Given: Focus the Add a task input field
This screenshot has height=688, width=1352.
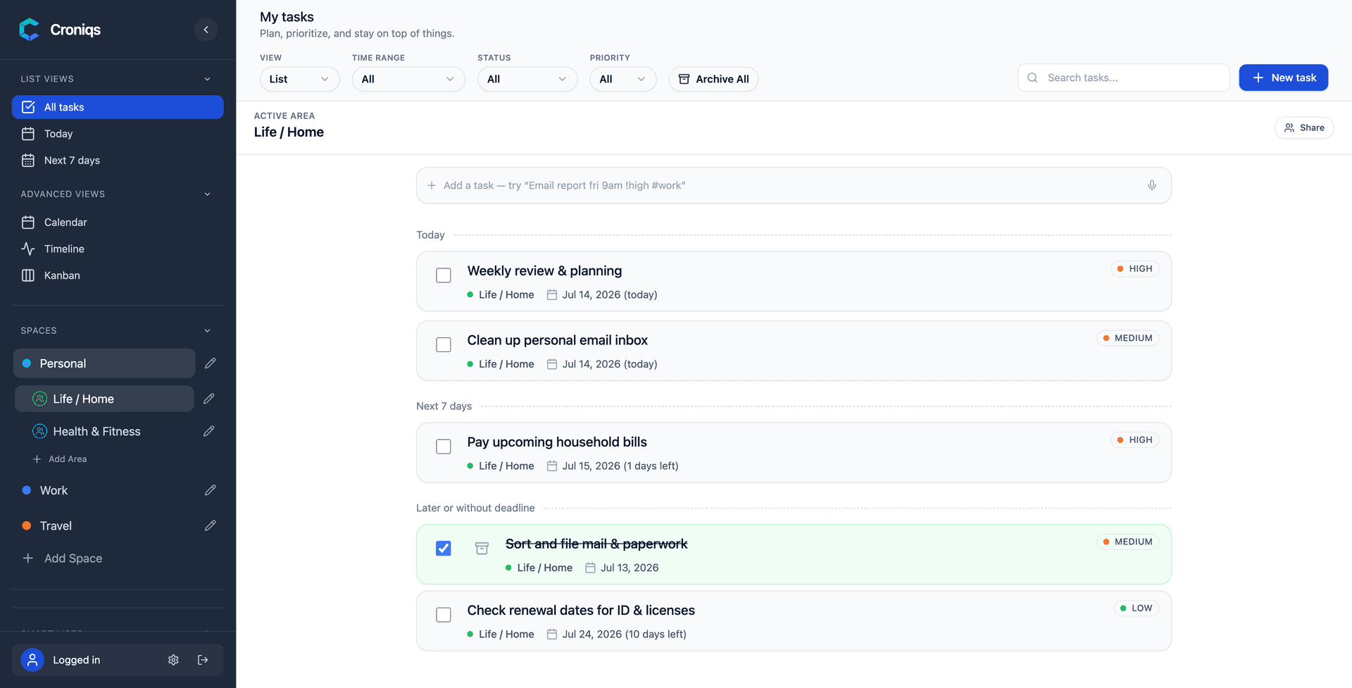Looking at the screenshot, I should (794, 185).
